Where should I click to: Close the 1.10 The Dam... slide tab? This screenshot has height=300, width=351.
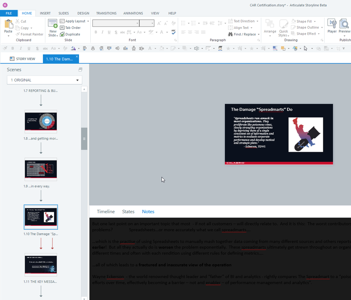(77, 57)
